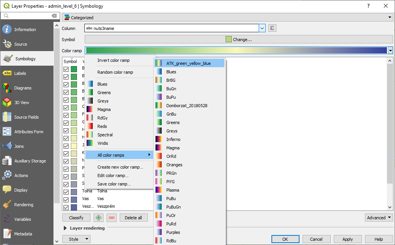This screenshot has height=245, width=395.
Task: Open the Labels abc icon
Action: [x=7, y=73]
